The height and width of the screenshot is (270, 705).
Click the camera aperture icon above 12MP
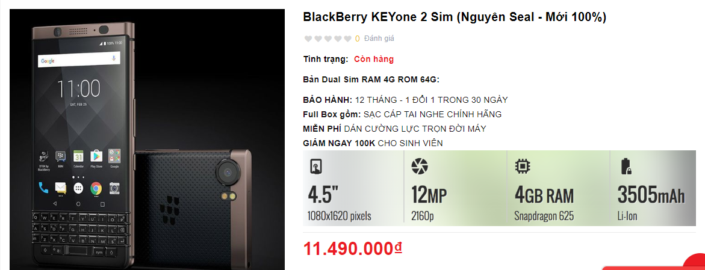pos(418,167)
